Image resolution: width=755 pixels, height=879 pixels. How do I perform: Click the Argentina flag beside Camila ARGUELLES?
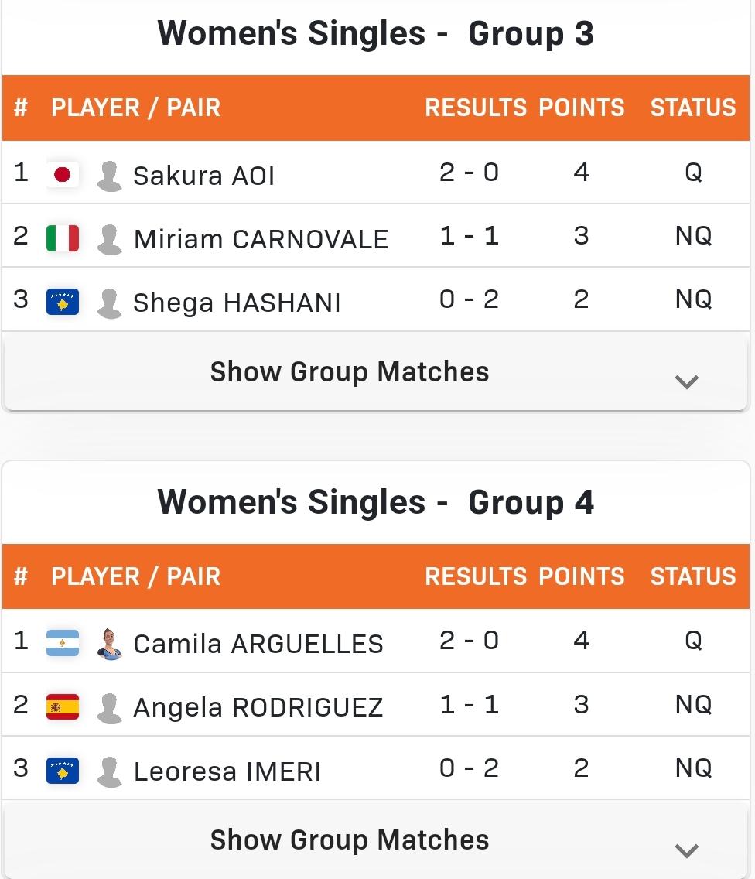(62, 643)
